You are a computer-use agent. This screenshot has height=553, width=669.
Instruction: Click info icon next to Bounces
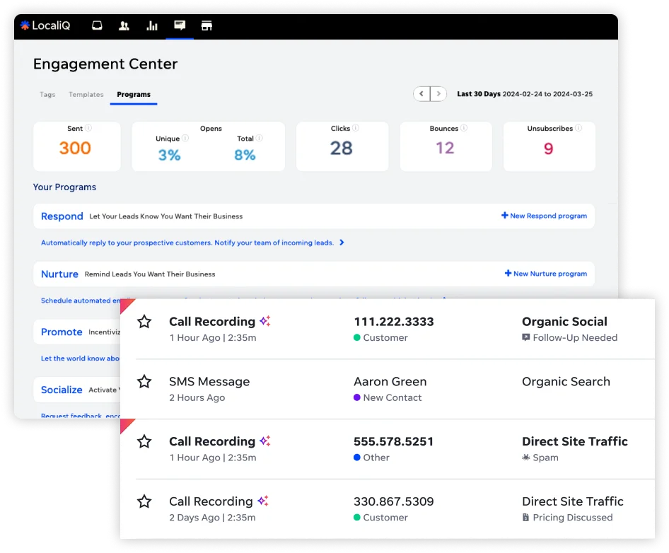(464, 128)
